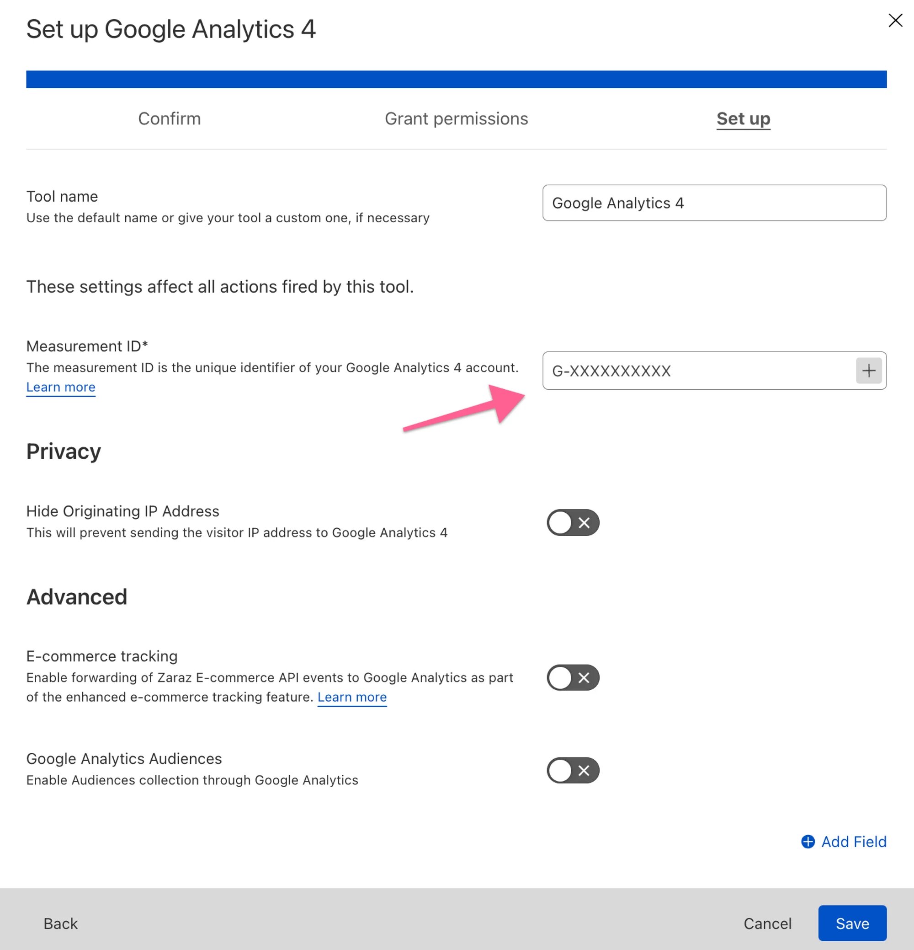
Task: Click the dialog title Set up Google Analytics 4
Action: click(x=171, y=29)
